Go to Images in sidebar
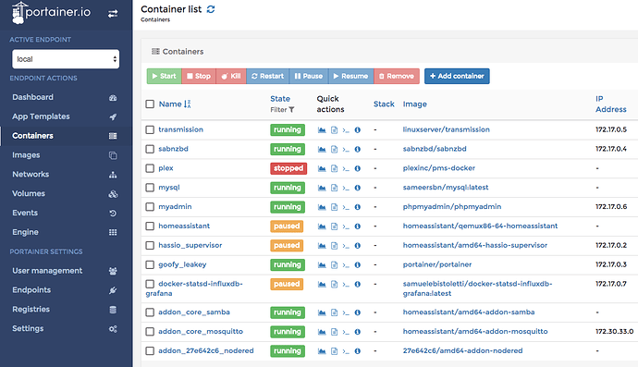 [x=26, y=155]
